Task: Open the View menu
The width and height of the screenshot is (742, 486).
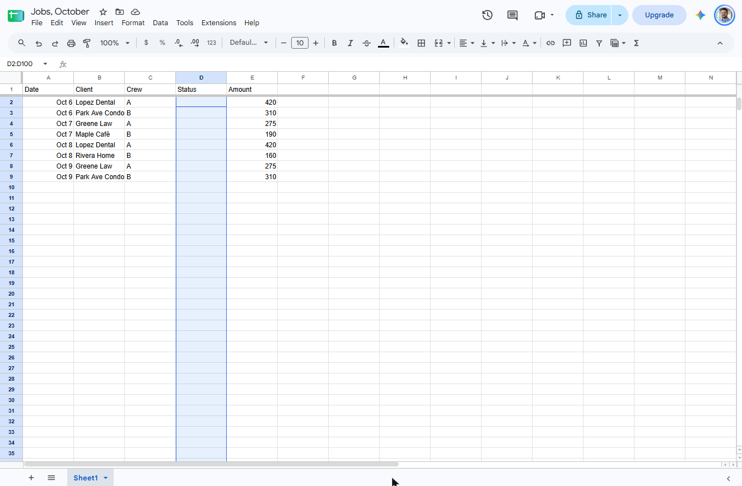Action: coord(79,23)
